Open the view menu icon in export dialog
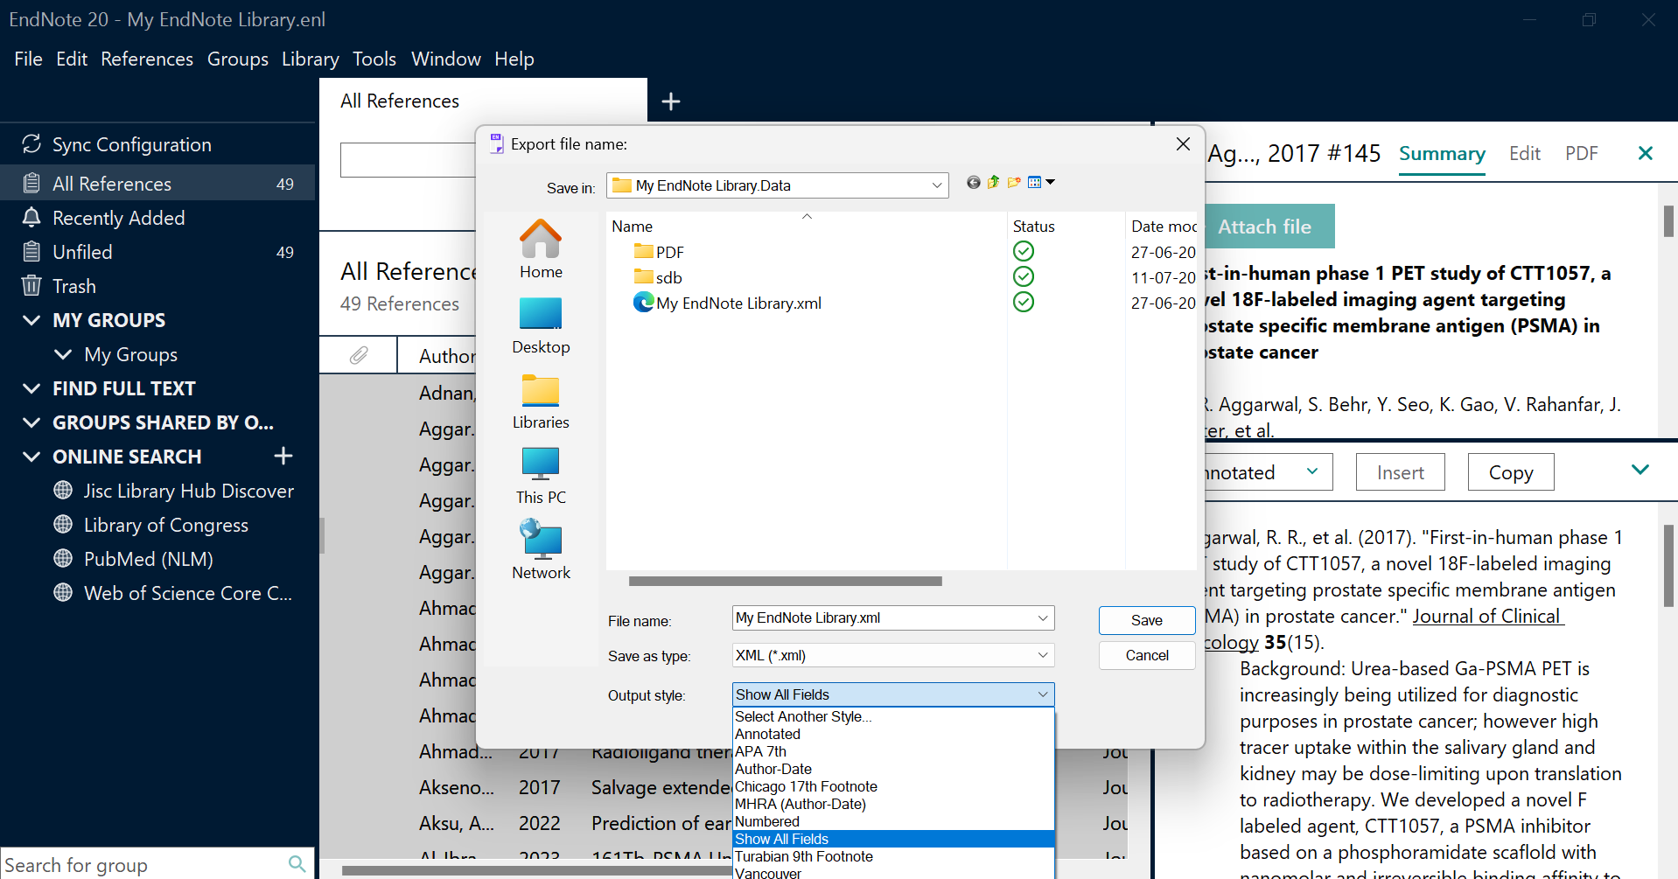Screen dimensions: 1678x879 1041,182
